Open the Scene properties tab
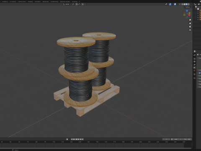This screenshot has height=151, width=201. click(x=194, y=68)
